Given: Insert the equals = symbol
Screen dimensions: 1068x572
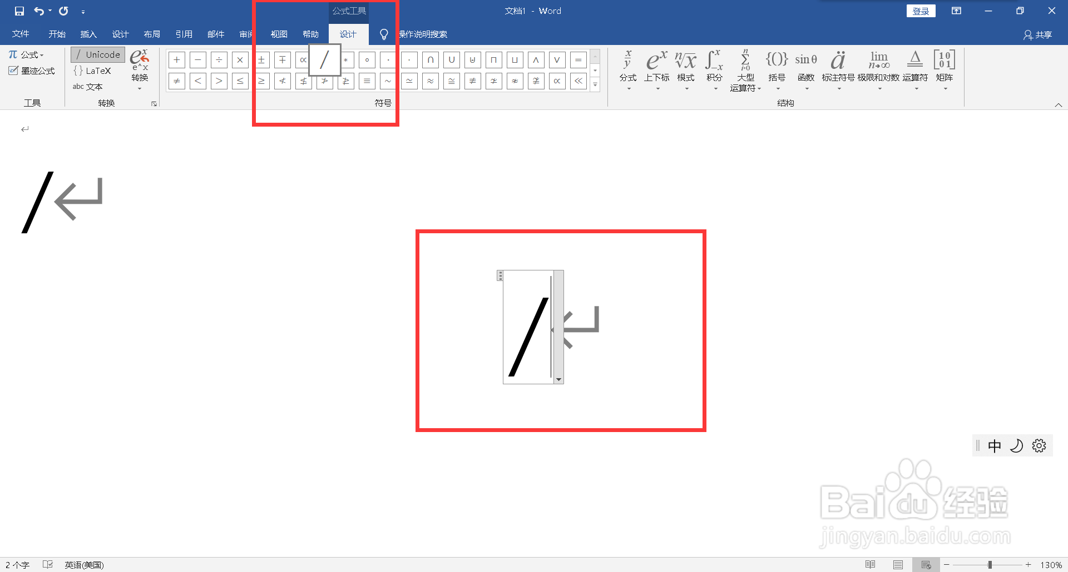Looking at the screenshot, I should 578,60.
